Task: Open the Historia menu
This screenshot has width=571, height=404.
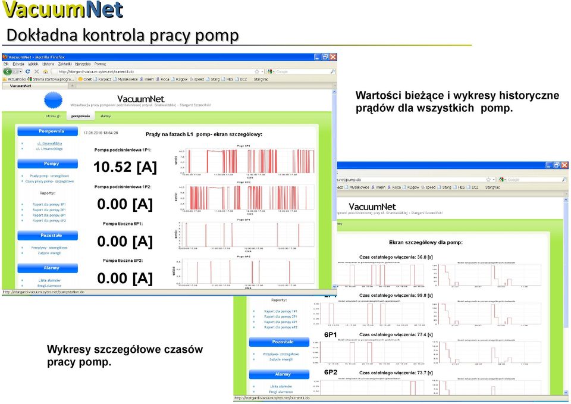Action: (x=48, y=64)
